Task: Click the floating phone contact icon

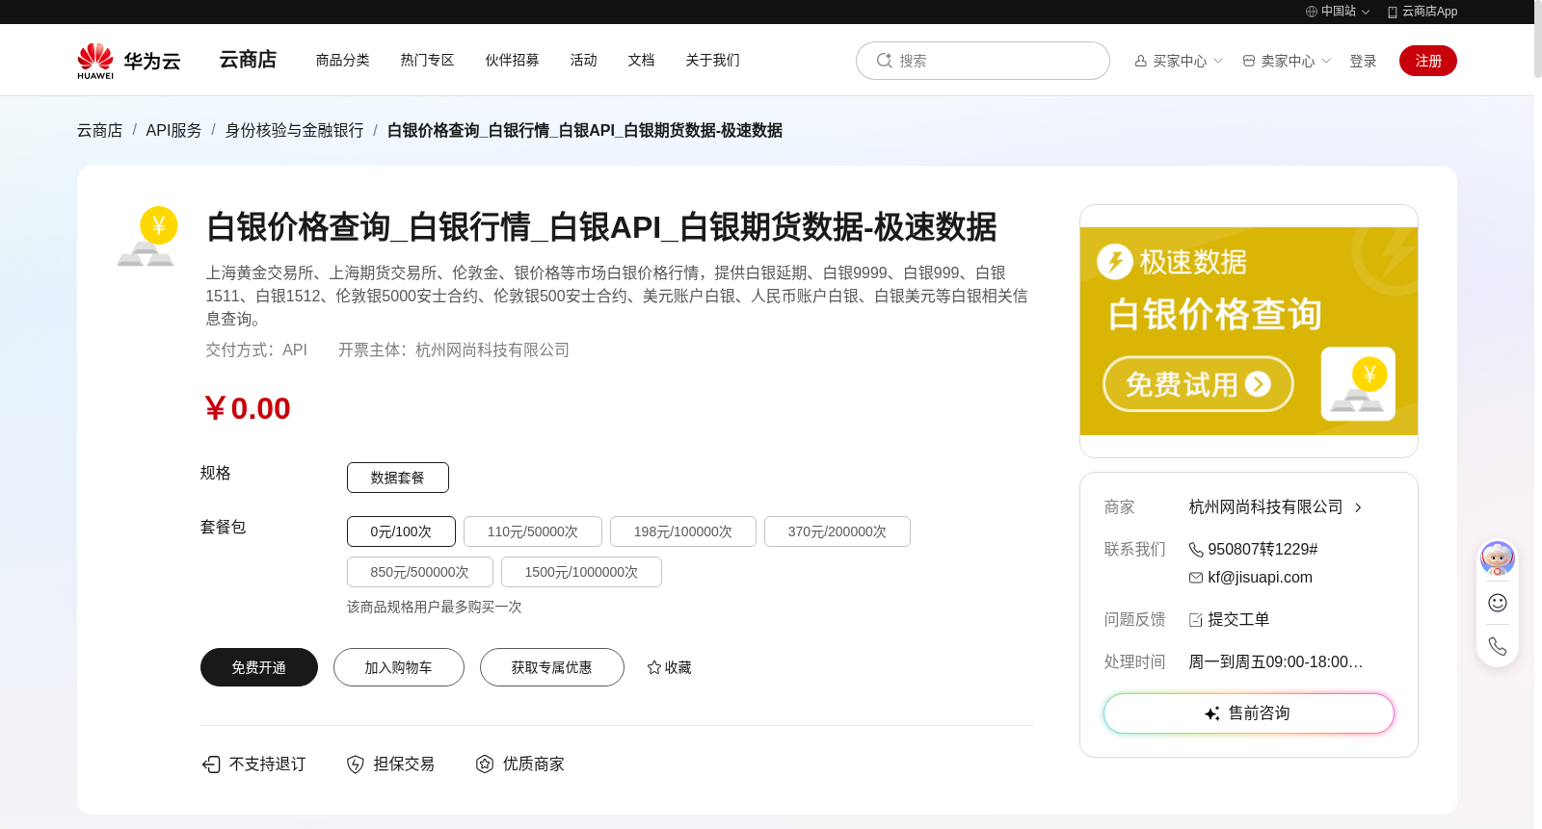Action: coord(1498,646)
